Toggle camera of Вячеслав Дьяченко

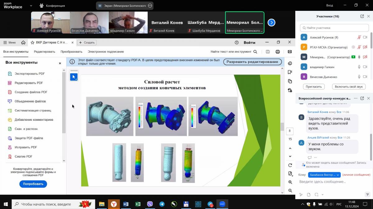click(365, 77)
